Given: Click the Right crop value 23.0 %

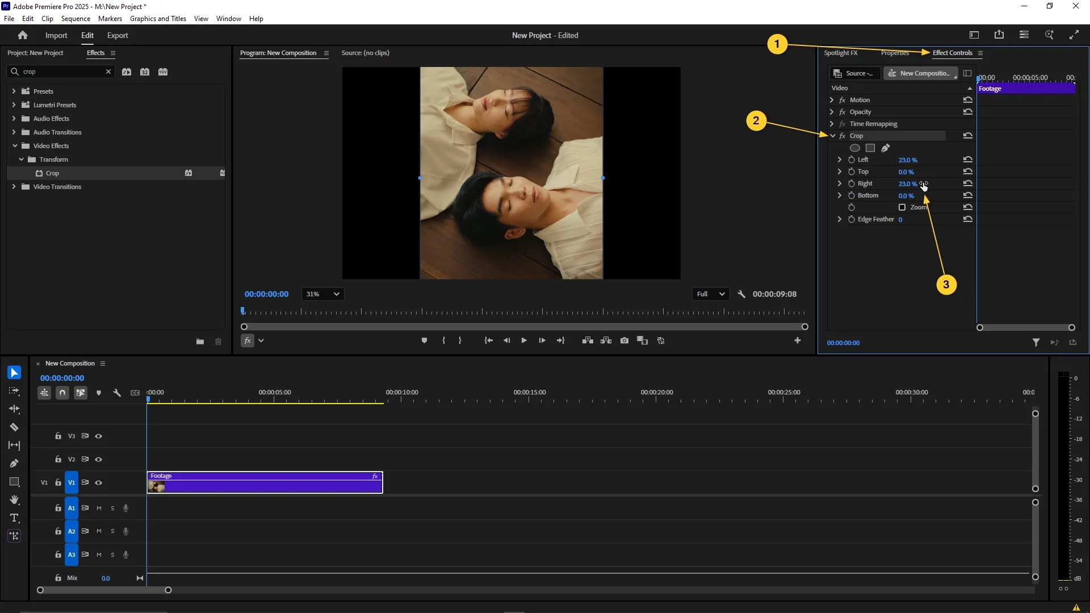Looking at the screenshot, I should 907,184.
